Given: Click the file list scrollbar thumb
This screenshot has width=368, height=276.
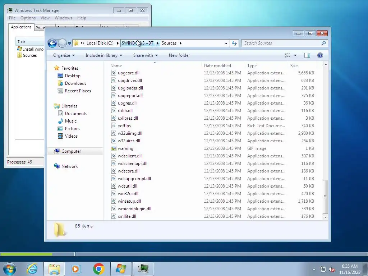Looking at the screenshot, I should 326,197.
